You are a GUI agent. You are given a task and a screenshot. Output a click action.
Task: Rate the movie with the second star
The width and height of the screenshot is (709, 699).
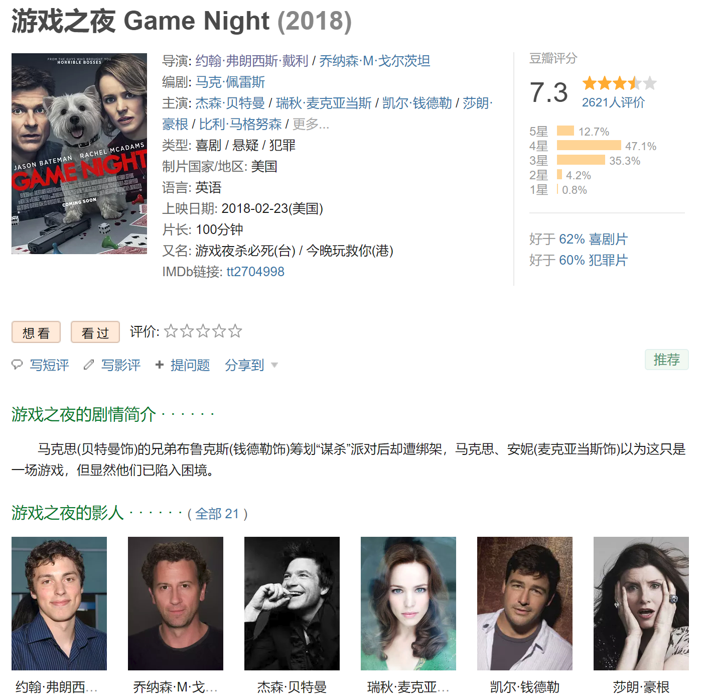coord(187,331)
